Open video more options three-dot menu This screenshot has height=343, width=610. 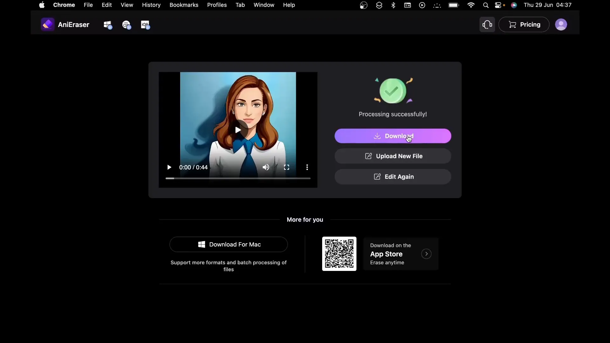pyautogui.click(x=307, y=167)
